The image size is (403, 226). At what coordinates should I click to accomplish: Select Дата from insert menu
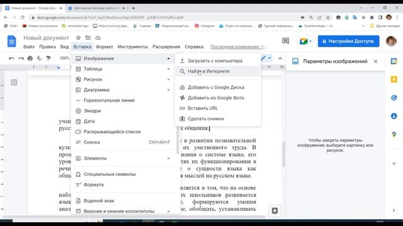123,121
